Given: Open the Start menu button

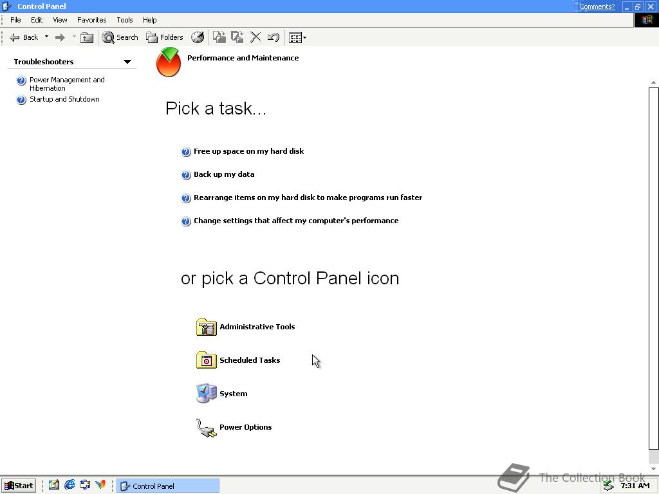Looking at the screenshot, I should coord(19,486).
